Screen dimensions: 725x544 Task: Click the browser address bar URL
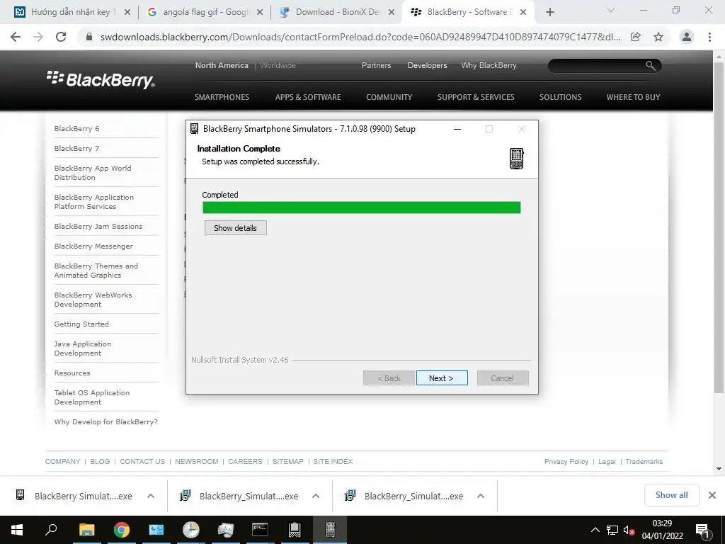(360, 37)
